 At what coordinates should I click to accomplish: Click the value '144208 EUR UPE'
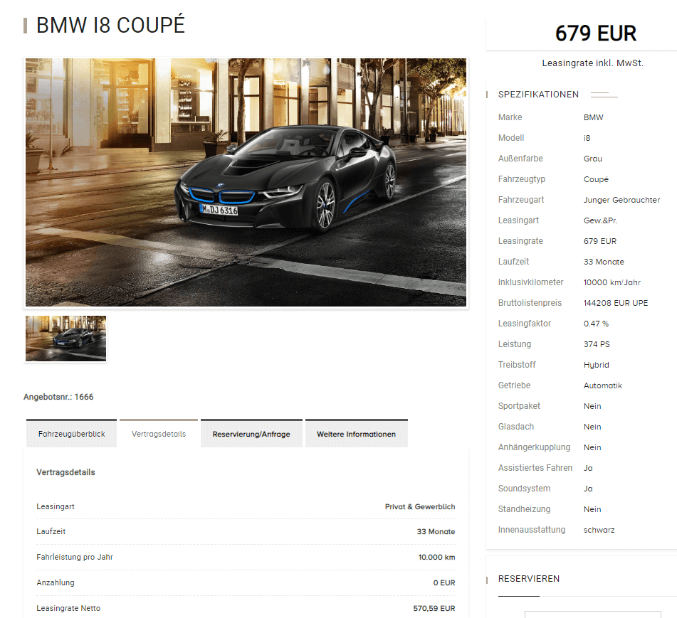click(616, 303)
